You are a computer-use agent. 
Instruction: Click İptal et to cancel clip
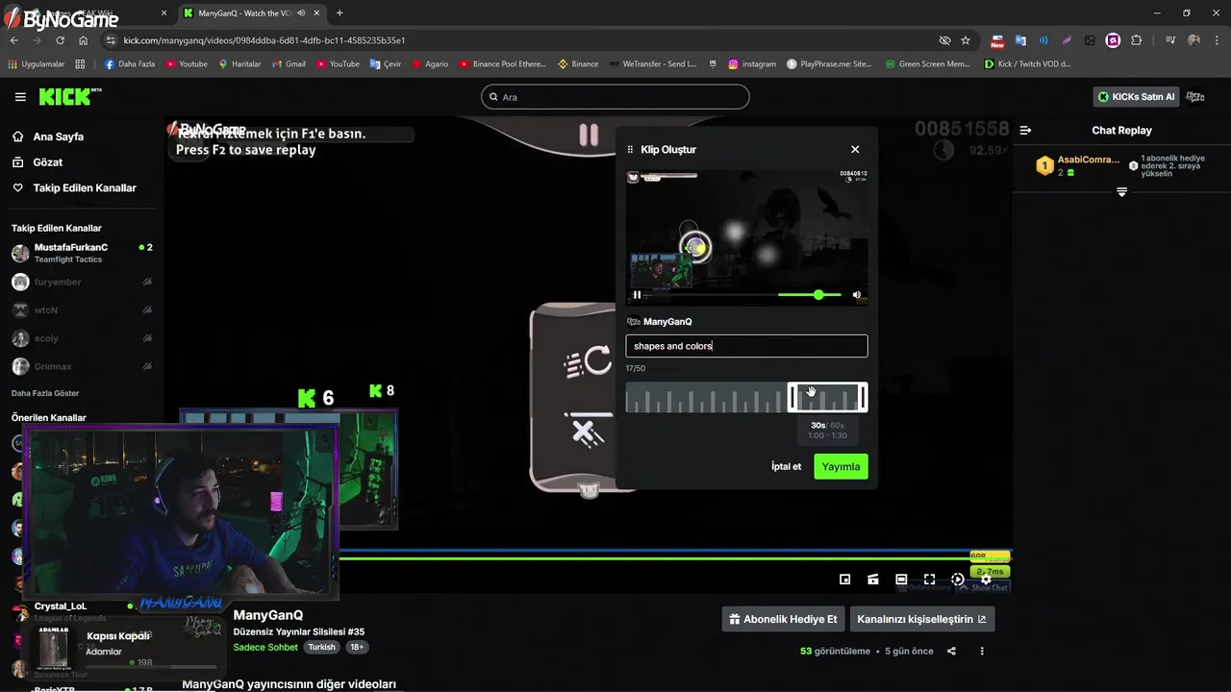[786, 466]
